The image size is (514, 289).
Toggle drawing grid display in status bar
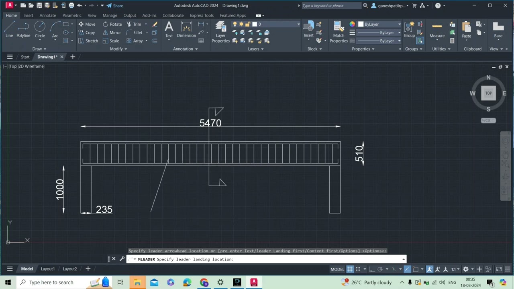coord(350,269)
